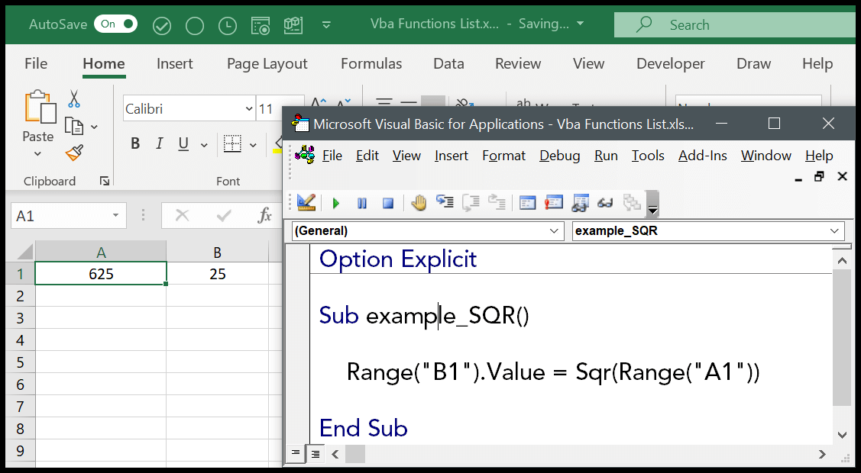Toggle Bold formatting in Font group
861x473 pixels.
(x=135, y=143)
